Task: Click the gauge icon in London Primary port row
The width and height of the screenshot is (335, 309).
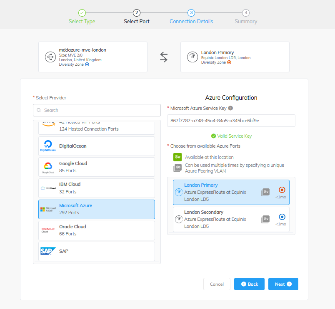Action: 179,192
